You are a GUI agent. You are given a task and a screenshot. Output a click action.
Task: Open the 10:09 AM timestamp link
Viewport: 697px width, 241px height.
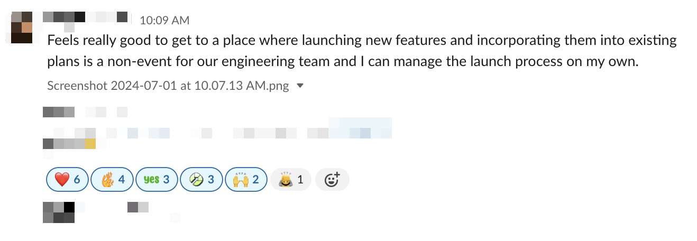(164, 21)
